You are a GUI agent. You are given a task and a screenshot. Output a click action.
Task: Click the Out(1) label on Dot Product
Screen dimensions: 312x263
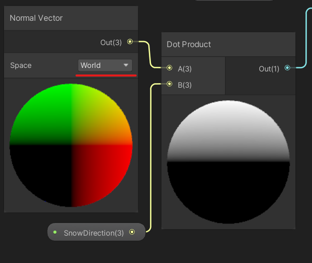point(269,69)
